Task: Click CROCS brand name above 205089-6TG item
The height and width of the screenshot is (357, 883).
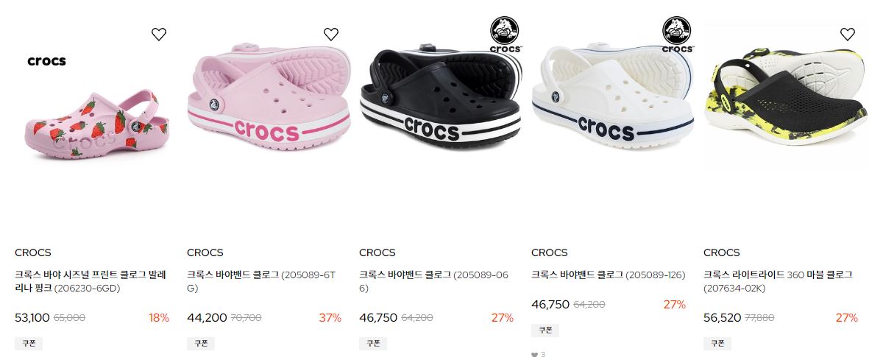Action: tap(205, 252)
